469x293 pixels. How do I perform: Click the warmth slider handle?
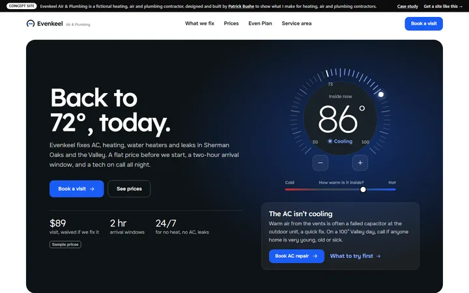tap(363, 189)
